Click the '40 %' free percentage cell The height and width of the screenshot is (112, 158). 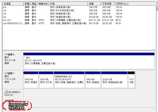point(118,23)
